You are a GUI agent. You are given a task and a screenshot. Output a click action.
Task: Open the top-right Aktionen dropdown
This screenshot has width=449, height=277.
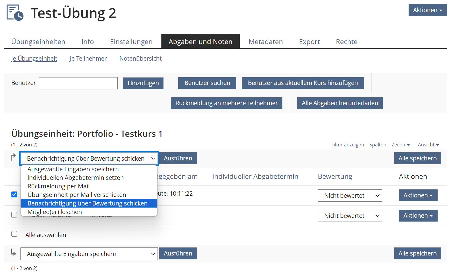point(427,10)
